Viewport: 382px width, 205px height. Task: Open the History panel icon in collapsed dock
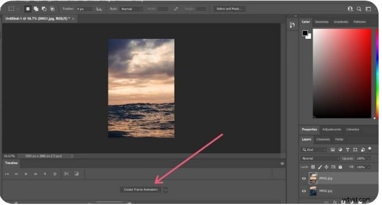(x=292, y=25)
